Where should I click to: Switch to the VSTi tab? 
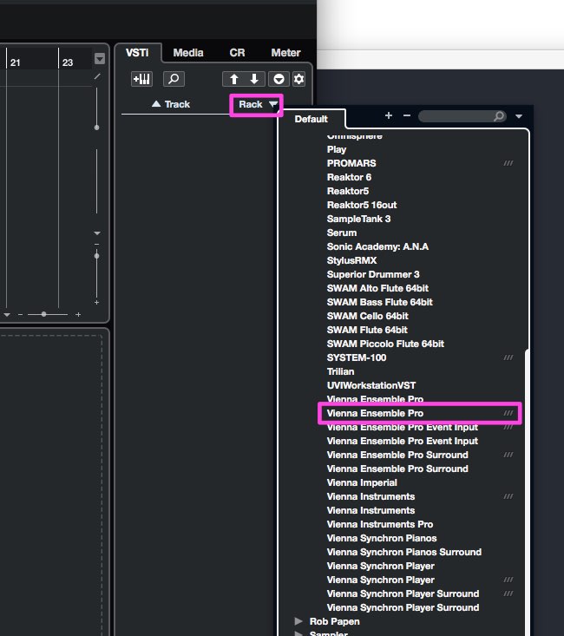137,53
